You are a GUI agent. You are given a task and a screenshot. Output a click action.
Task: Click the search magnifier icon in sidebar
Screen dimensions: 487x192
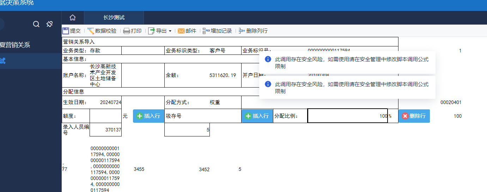pyautogui.click(x=36, y=24)
